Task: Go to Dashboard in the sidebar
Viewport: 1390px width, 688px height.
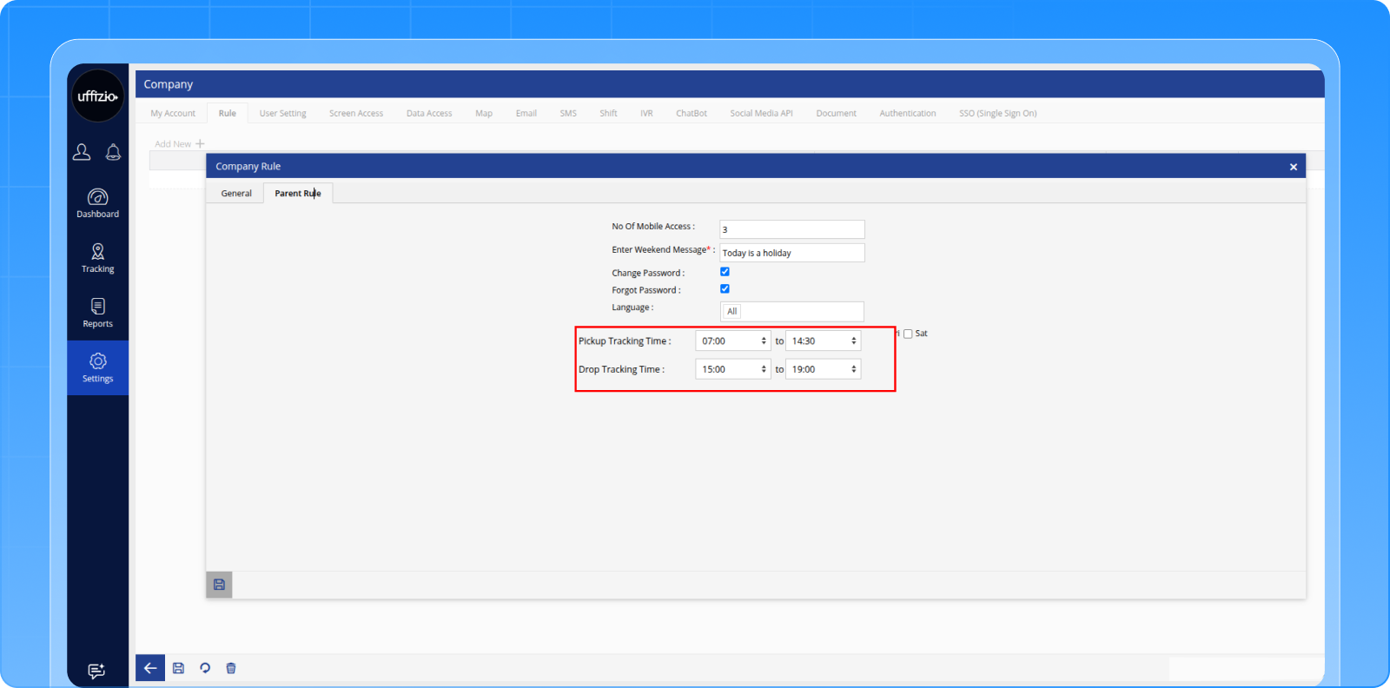Action: click(x=97, y=203)
